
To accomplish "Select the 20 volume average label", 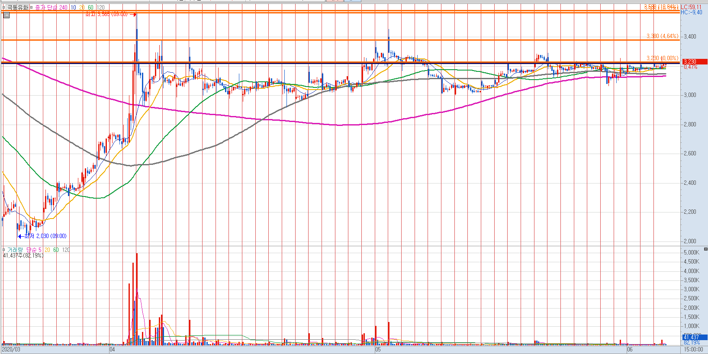I will [x=48, y=250].
